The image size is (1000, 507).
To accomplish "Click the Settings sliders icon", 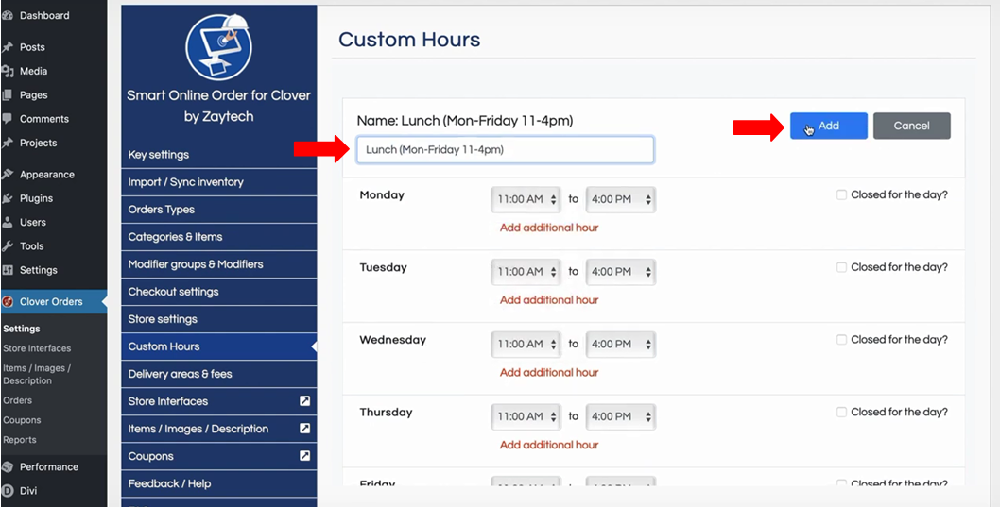I will point(8,270).
